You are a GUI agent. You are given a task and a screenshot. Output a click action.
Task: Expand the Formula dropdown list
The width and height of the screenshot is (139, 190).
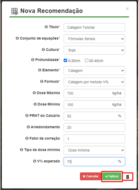[x=95, y=82]
